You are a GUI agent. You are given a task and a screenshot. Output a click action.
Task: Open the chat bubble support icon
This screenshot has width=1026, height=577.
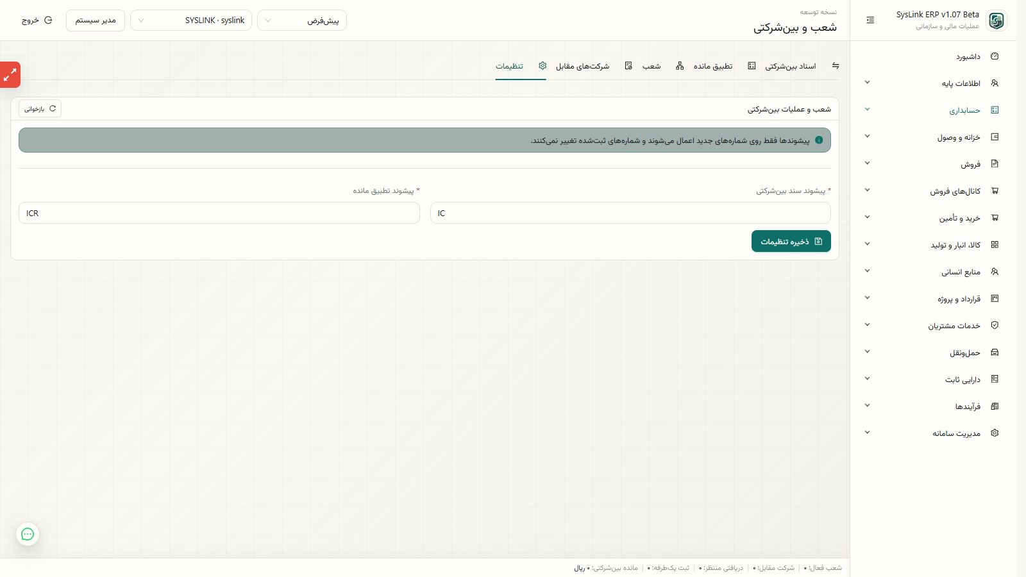click(x=28, y=534)
